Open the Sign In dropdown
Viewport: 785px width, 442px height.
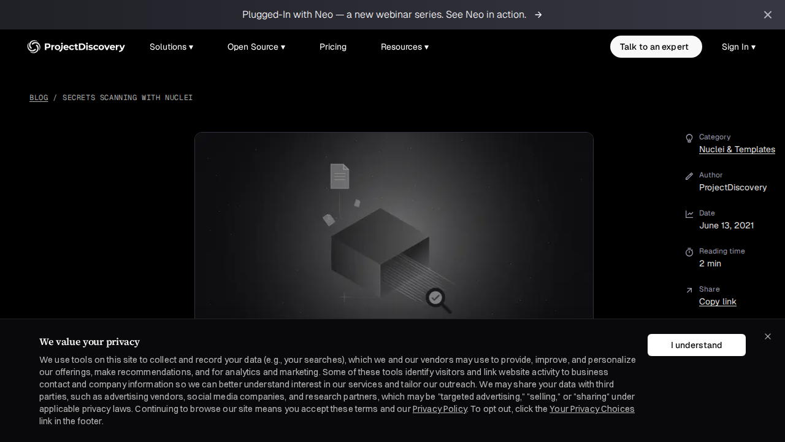[738, 47]
